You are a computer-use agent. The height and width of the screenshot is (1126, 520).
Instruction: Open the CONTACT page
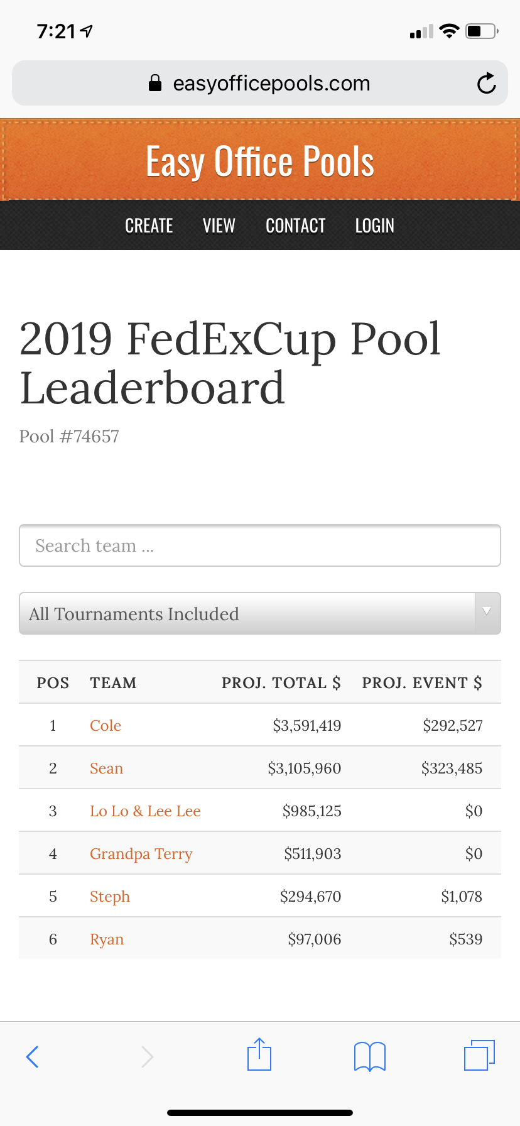[x=295, y=226]
